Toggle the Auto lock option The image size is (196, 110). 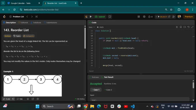click(100, 27)
